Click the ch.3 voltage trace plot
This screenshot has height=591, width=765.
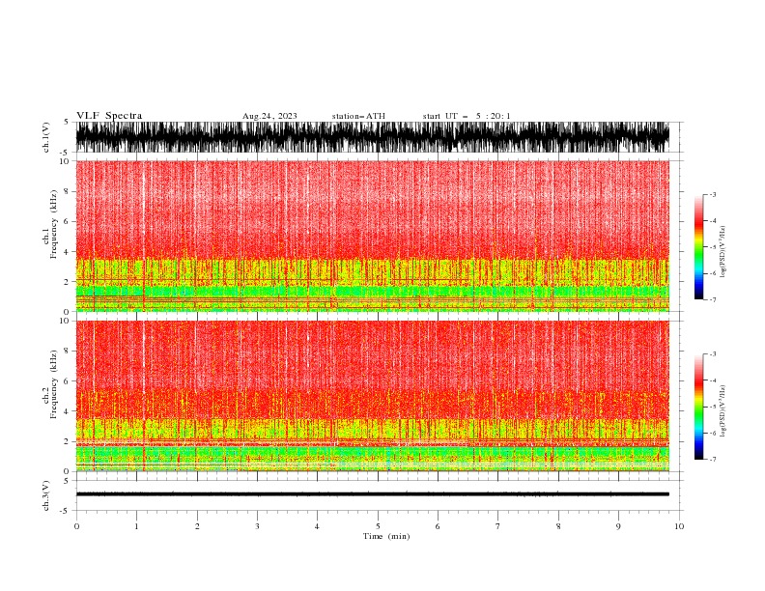[372, 495]
